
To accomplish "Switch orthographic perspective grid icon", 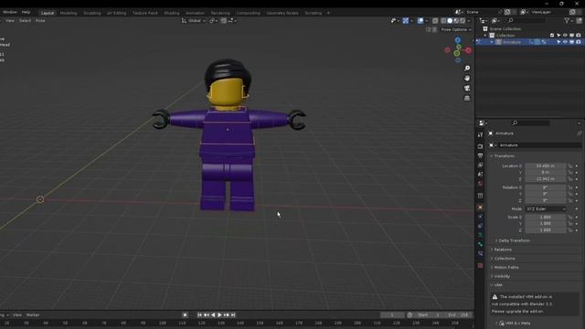I will coord(467,98).
